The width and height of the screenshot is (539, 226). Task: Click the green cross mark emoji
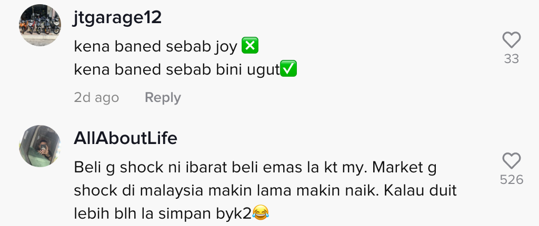point(250,46)
